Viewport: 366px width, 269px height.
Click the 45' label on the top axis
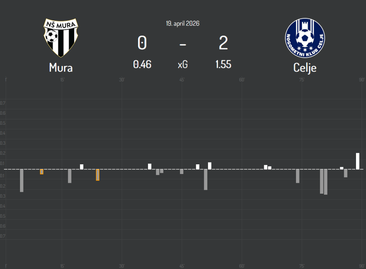pyautogui.click(x=182, y=79)
